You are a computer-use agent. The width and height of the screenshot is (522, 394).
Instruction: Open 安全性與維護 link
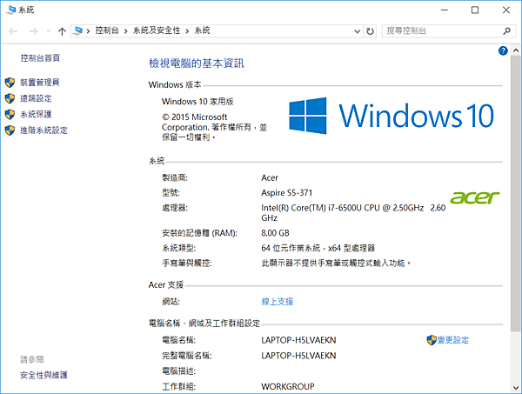coord(44,375)
